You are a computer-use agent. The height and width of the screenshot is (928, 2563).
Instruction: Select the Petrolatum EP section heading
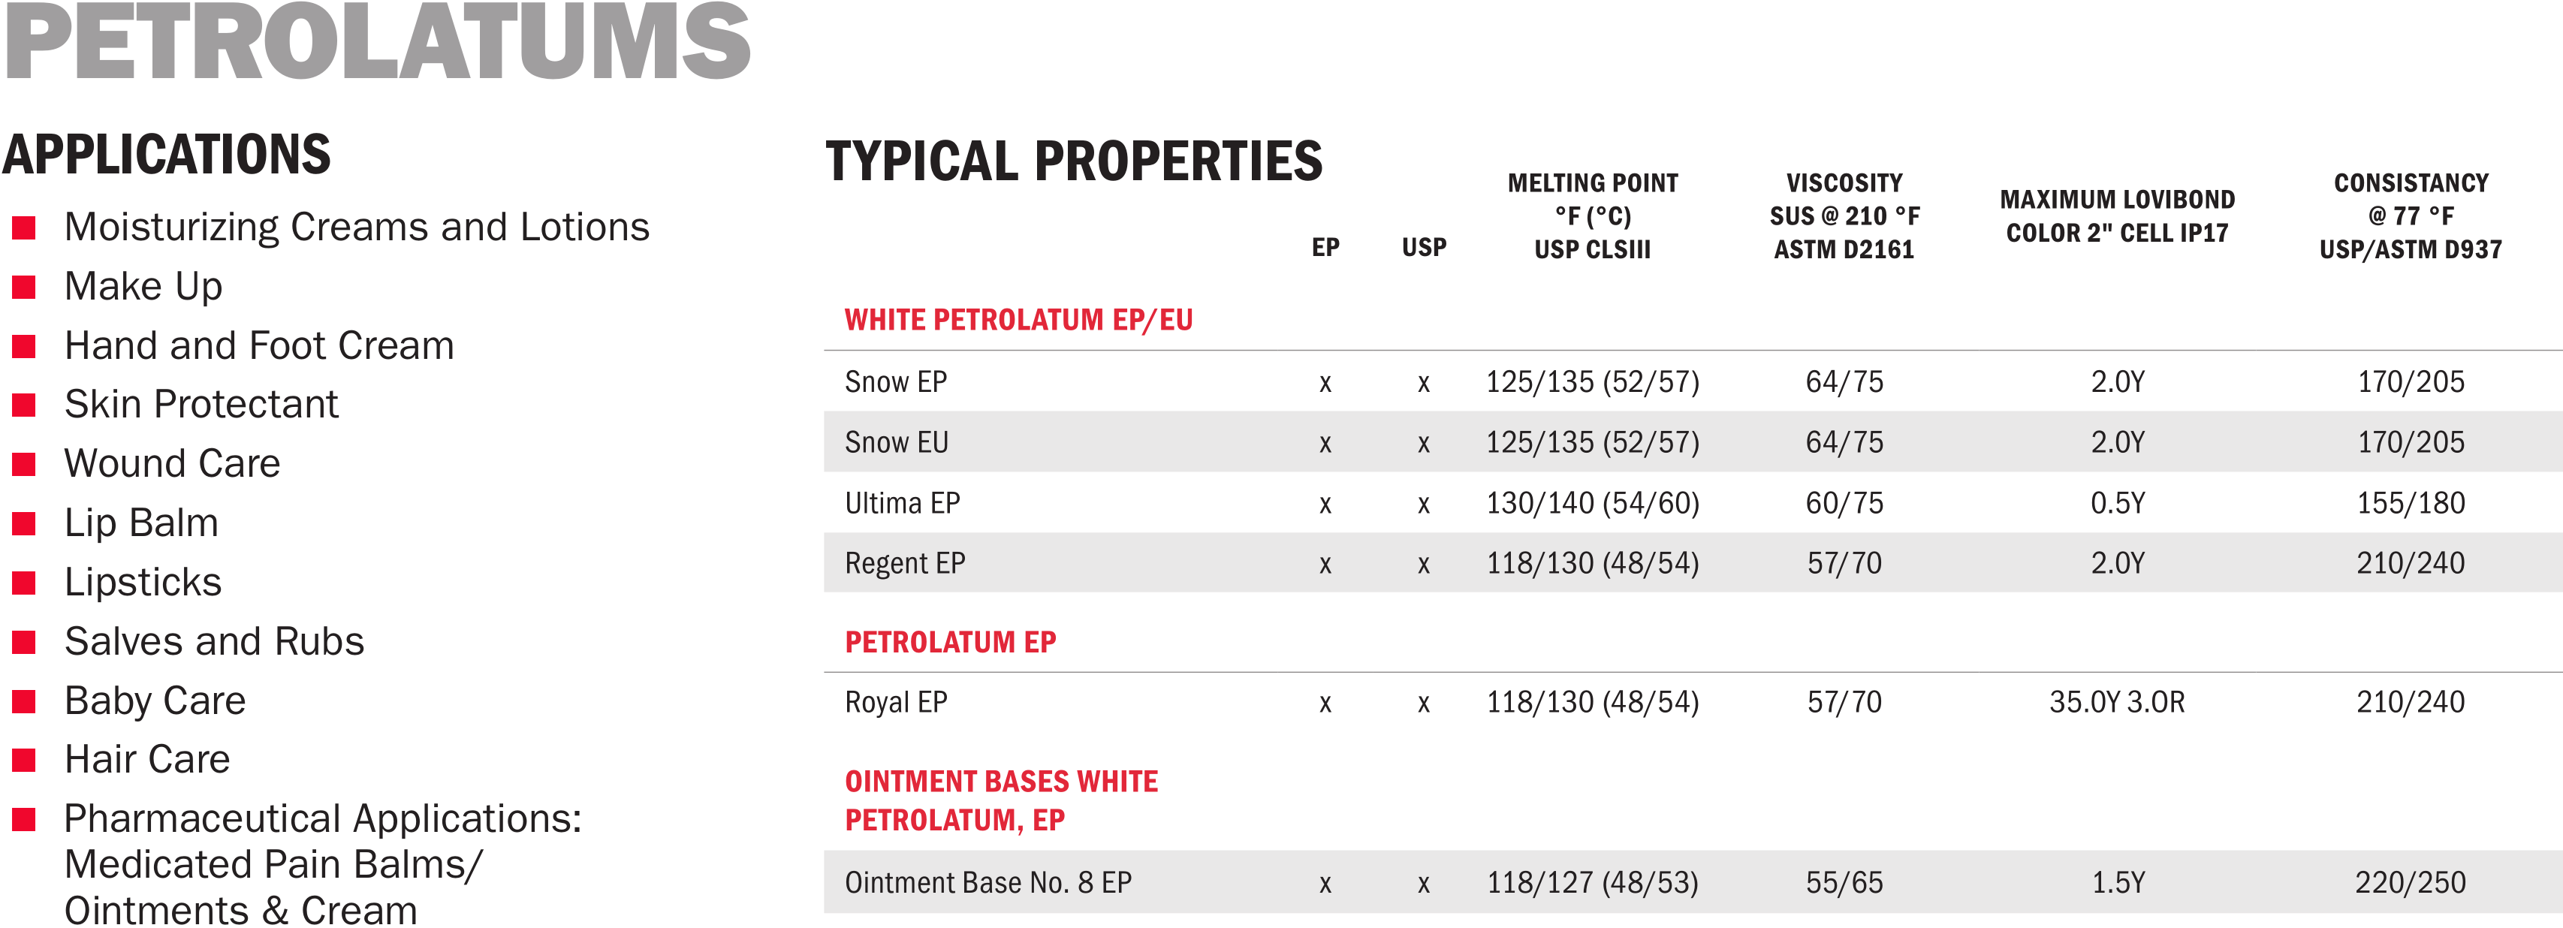(x=950, y=643)
